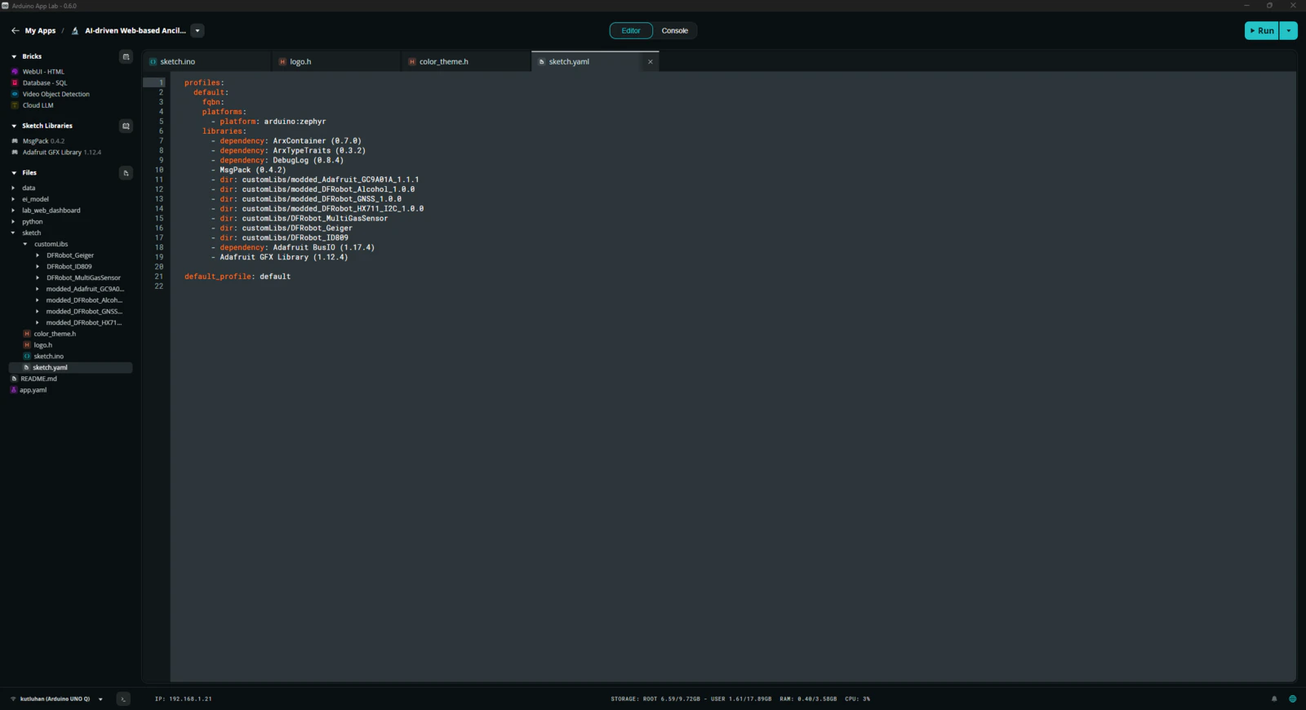Open notifications bell in status bar
The height and width of the screenshot is (710, 1306).
[x=1274, y=699]
